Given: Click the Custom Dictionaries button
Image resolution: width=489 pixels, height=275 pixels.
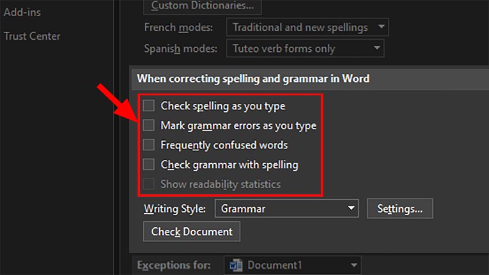Looking at the screenshot, I should 202,7.
